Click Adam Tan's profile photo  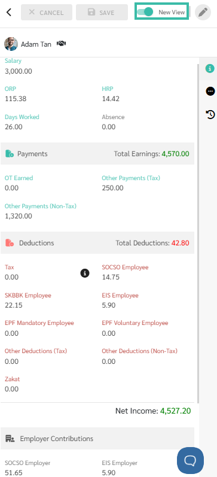tap(11, 44)
